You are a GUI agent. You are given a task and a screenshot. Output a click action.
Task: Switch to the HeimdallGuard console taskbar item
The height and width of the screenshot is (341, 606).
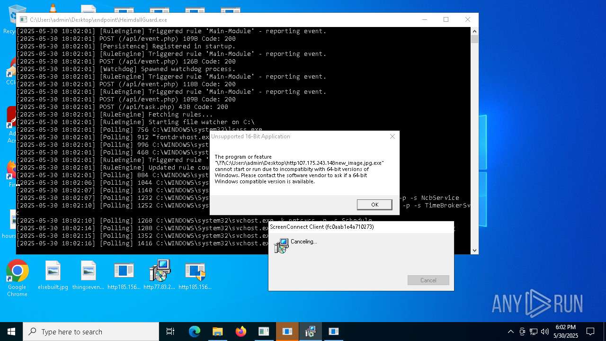coord(264,332)
